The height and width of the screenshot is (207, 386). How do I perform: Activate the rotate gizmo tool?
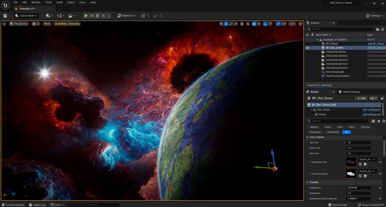click(x=231, y=24)
